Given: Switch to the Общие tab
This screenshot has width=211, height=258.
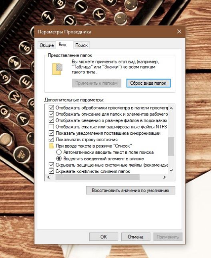Looking at the screenshot, I should pos(47,45).
